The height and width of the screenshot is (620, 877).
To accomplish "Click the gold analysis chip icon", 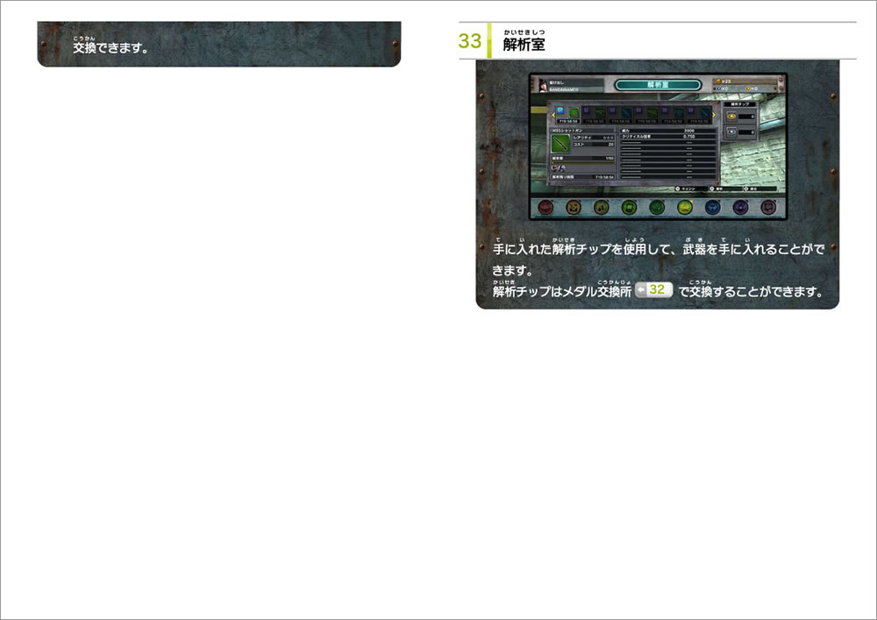I will point(731,117).
